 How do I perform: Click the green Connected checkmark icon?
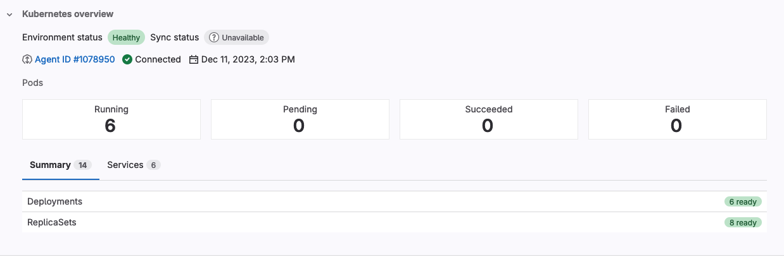tap(127, 59)
